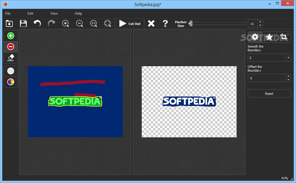
Task: Start the Cut Out process
Action: click(130, 23)
